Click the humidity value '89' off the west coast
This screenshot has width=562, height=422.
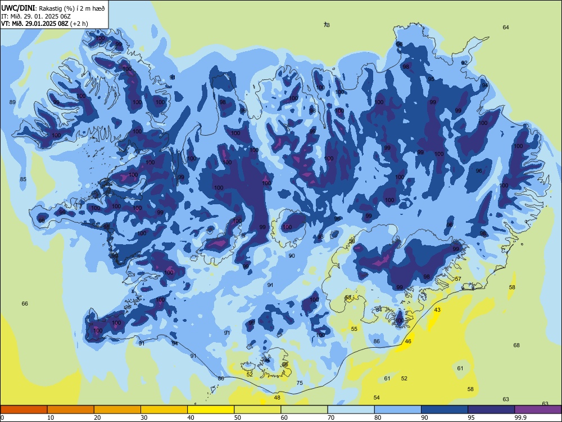click(x=12, y=102)
